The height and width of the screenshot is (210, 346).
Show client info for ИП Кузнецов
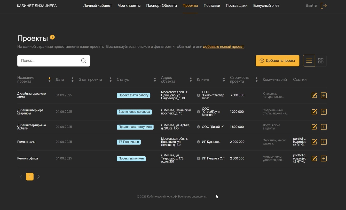198,142
